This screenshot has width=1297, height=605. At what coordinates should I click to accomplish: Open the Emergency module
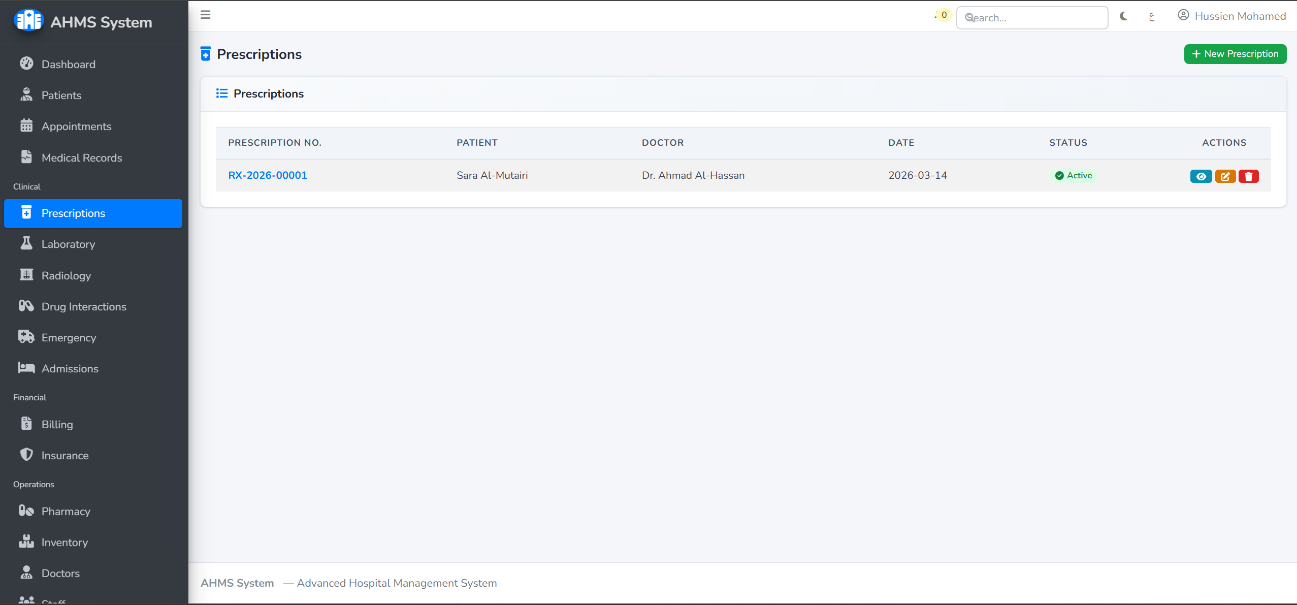pos(69,337)
